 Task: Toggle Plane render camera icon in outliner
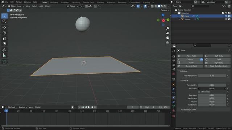pyautogui.click(x=229, y=16)
